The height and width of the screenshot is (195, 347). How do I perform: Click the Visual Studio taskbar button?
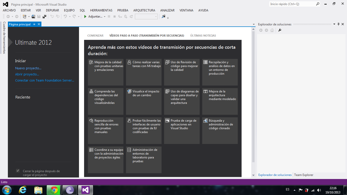tap(86, 190)
